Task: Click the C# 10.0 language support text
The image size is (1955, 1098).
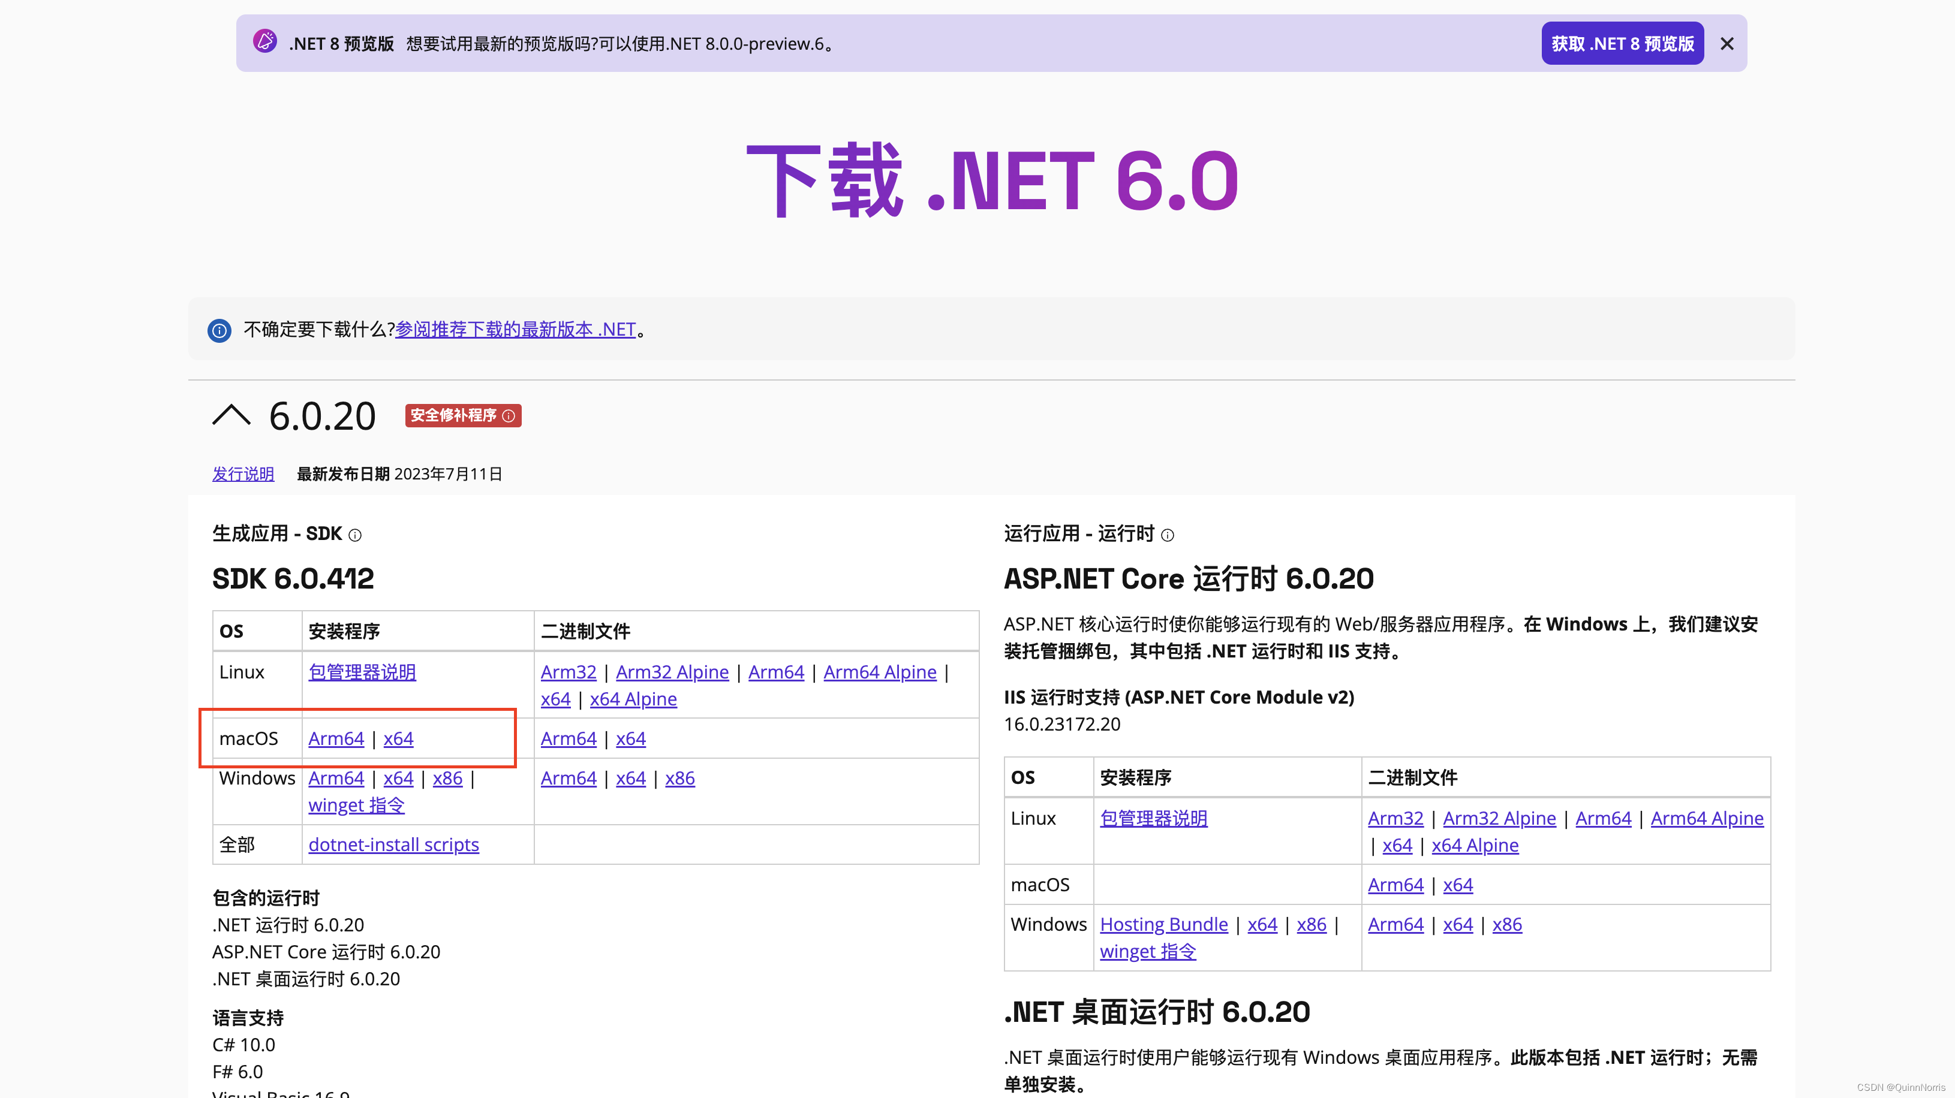Action: (243, 1045)
